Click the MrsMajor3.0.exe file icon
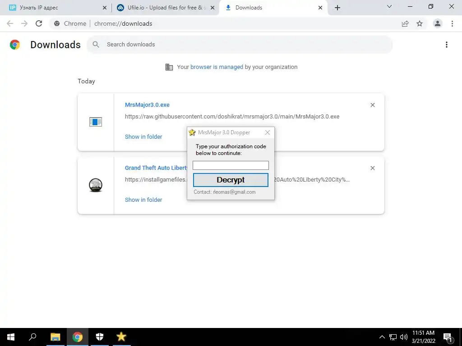 [x=96, y=122]
